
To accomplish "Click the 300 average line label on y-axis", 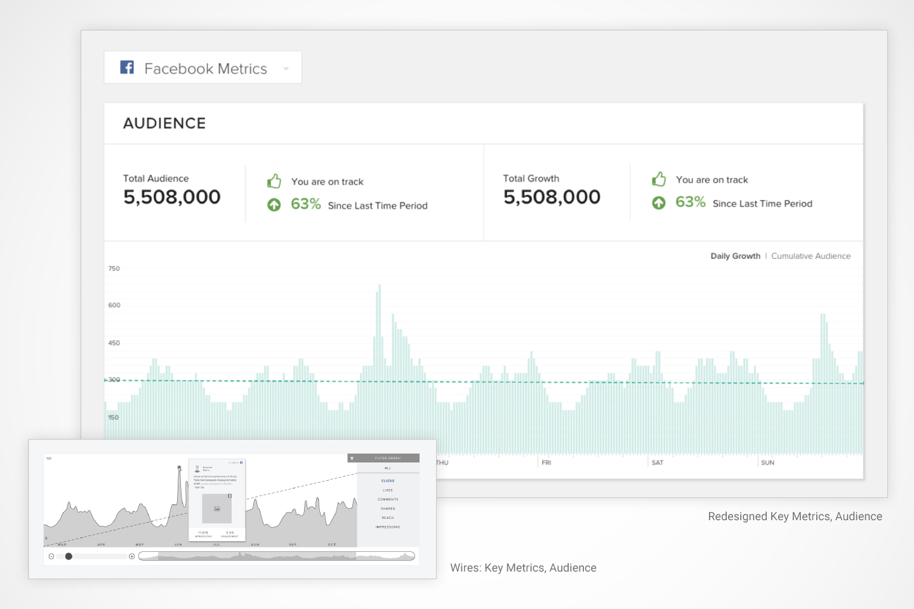I will (x=114, y=379).
